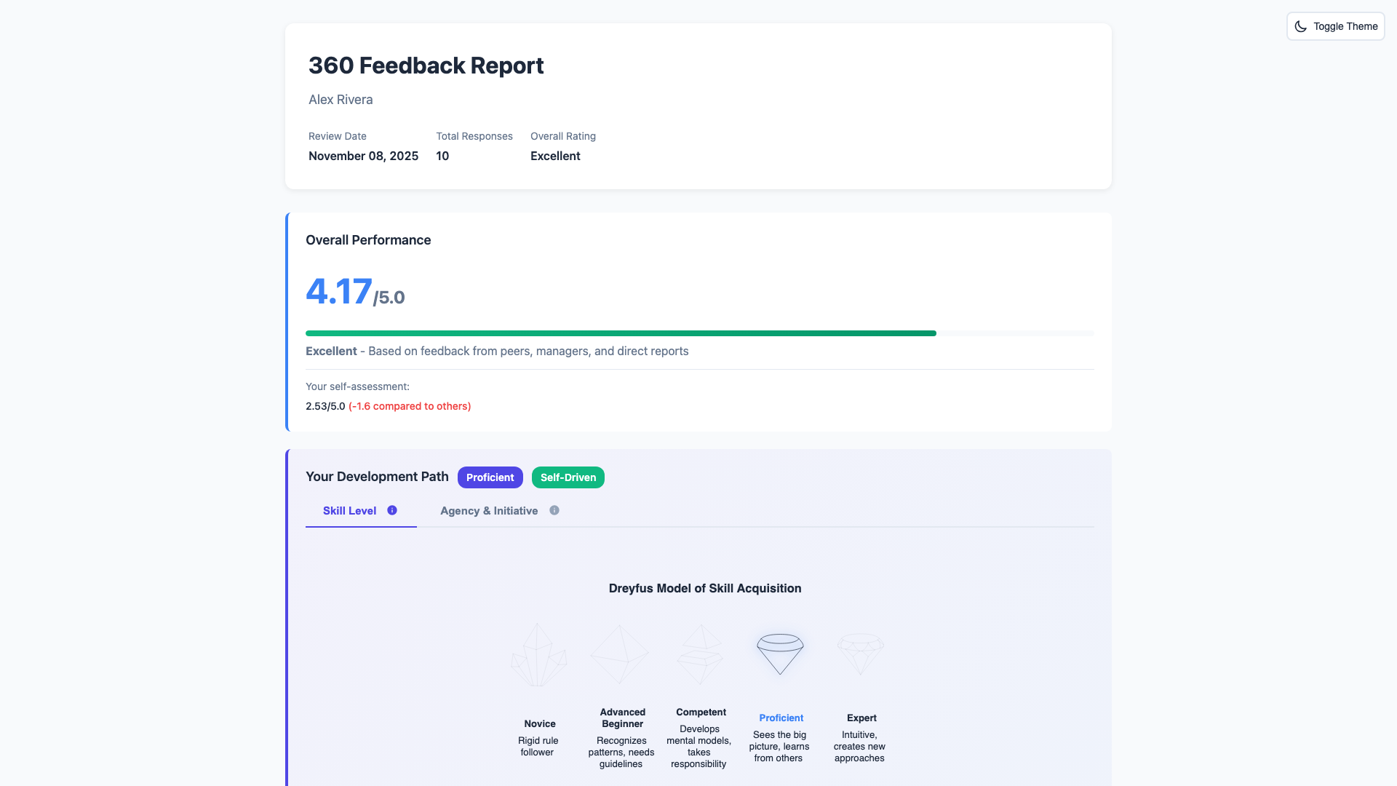Click the Dreyfus Model of Skill Acquisition heading
This screenshot has height=786, width=1397.
[704, 588]
